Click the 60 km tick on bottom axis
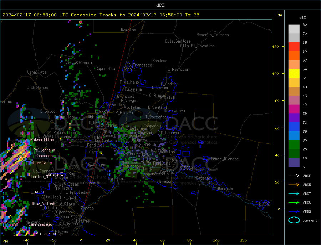321x245 pixels. click(x=162, y=240)
